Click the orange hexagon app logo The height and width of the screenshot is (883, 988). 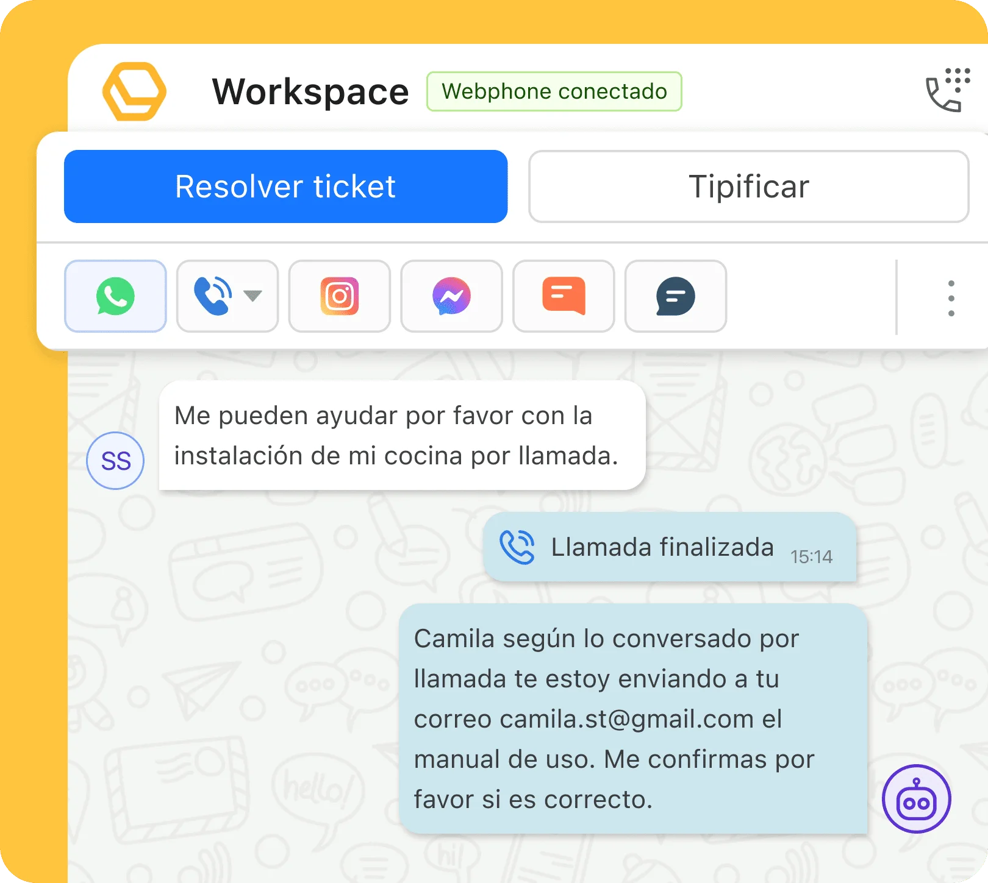click(x=134, y=91)
